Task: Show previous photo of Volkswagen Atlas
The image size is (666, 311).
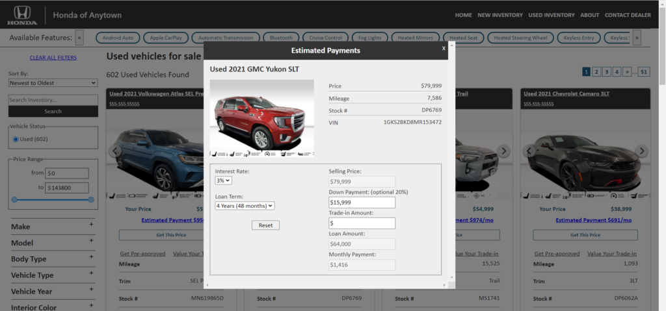Action: point(114,151)
